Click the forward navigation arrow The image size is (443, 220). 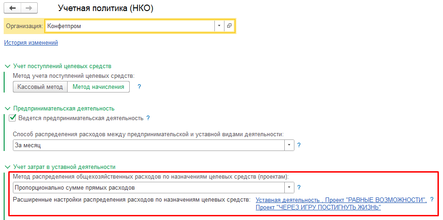click(29, 8)
